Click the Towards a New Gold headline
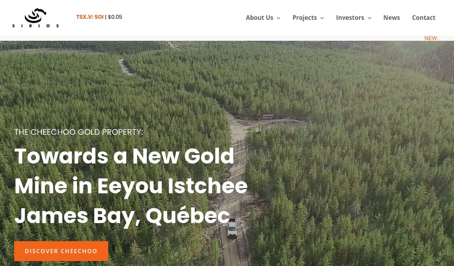 pos(124,156)
